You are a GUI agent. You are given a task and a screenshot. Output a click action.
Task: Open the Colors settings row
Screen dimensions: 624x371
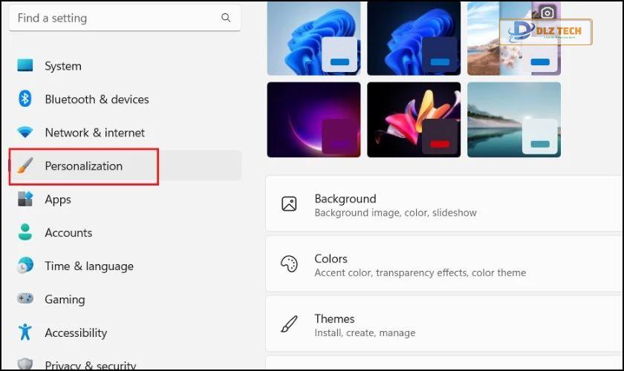coord(444,264)
